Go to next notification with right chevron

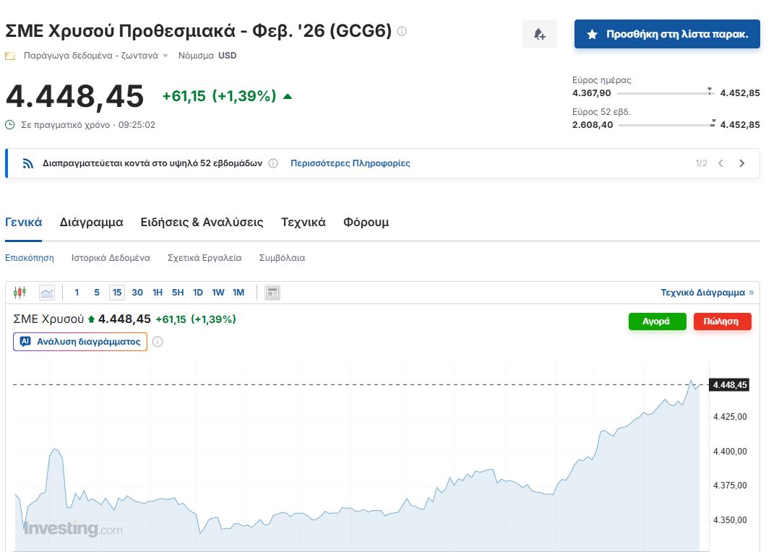coord(741,163)
